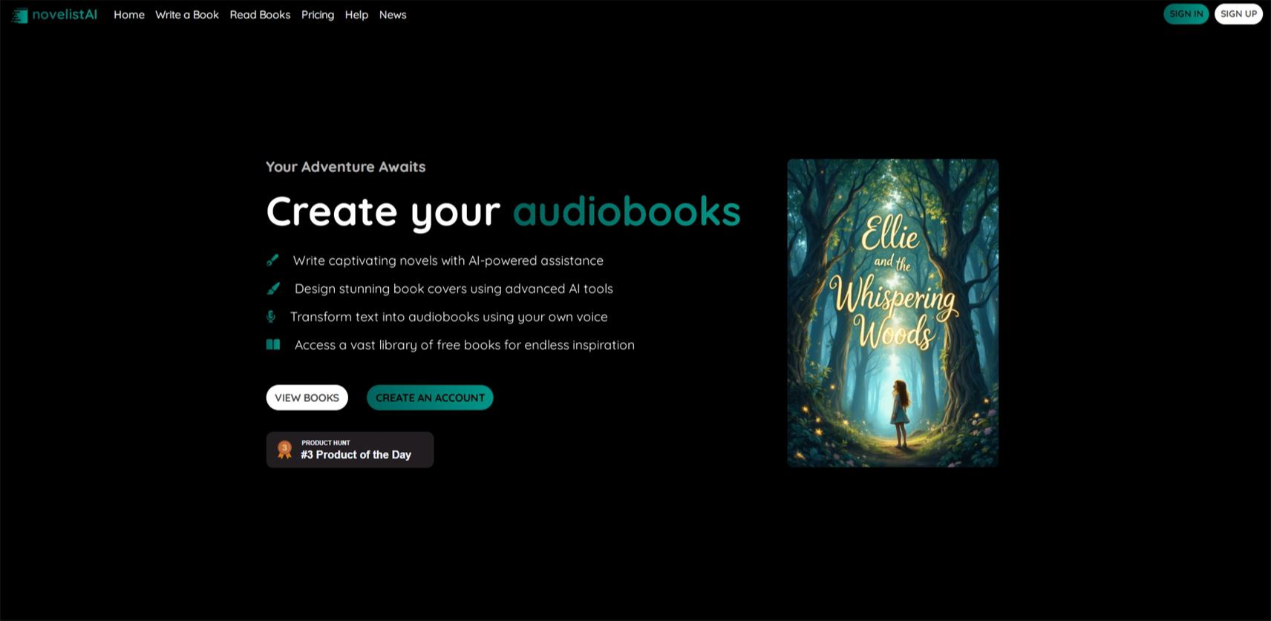Image resolution: width=1271 pixels, height=621 pixels.
Task: Go to Write a Book page
Action: point(187,15)
